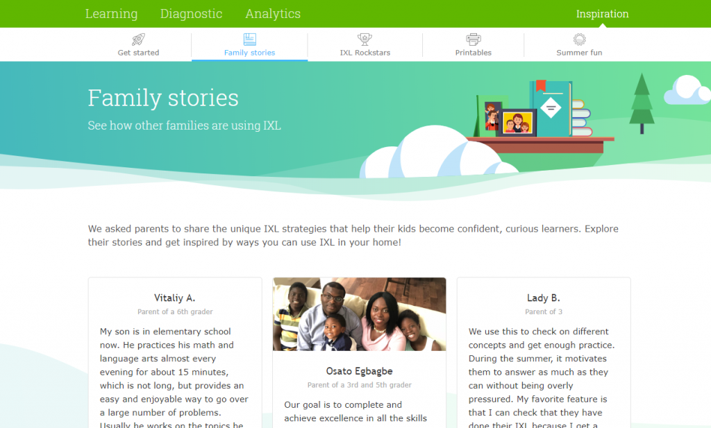Select the printer icon above Printables
Screen dimensions: 711x428
(x=473, y=39)
